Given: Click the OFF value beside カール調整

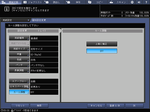Looking at the screenshot, I should pos(44,92).
